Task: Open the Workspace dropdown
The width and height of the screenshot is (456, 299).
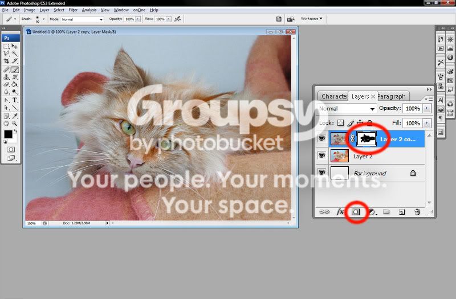Action: point(311,18)
